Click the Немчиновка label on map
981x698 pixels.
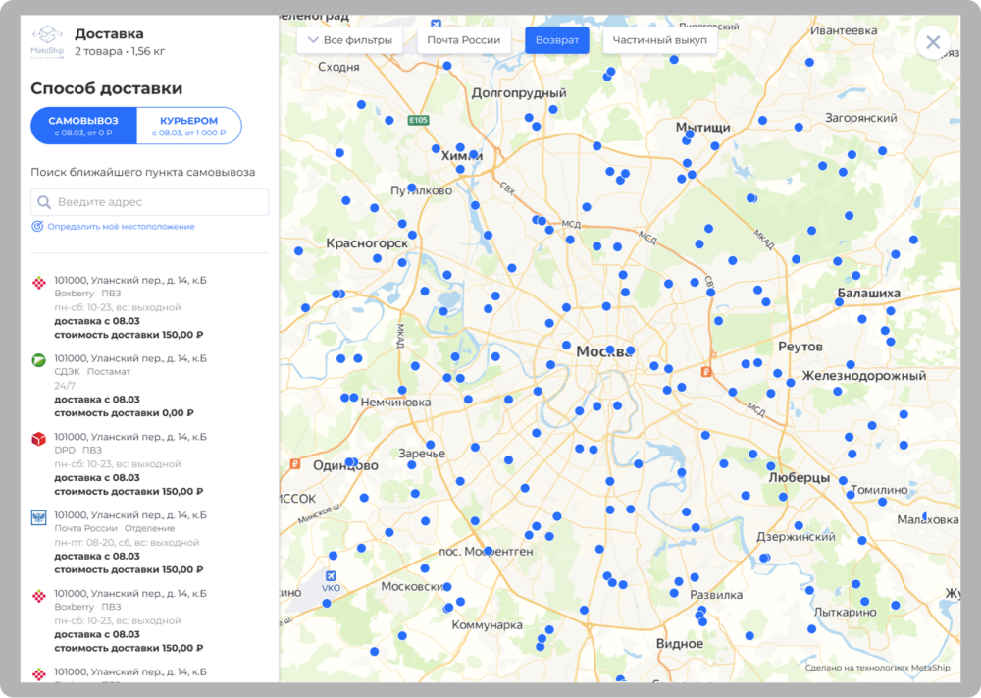395,402
